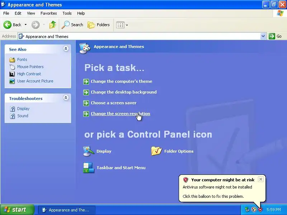
Task: Click the User Account Picture icon
Action: [x=12, y=81]
